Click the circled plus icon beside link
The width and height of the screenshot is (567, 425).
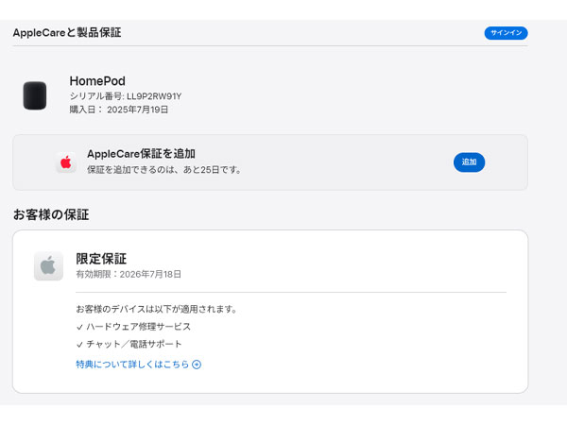pos(197,365)
